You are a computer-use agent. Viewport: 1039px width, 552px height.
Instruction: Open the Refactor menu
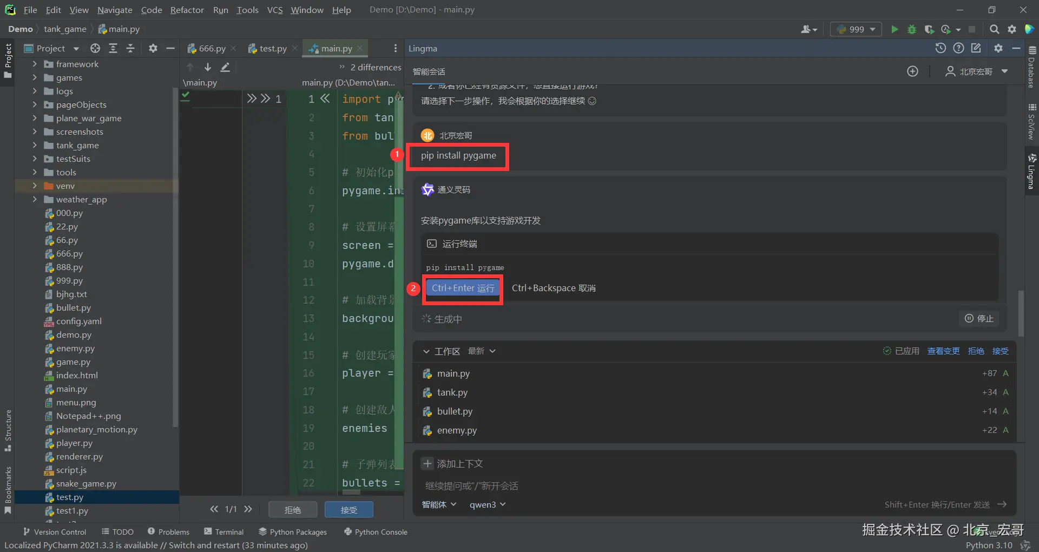click(187, 10)
